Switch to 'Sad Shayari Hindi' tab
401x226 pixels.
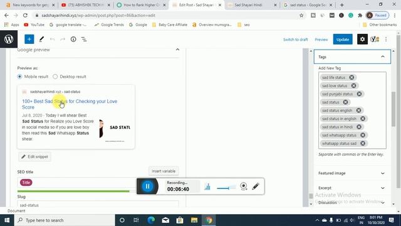(x=252, y=5)
